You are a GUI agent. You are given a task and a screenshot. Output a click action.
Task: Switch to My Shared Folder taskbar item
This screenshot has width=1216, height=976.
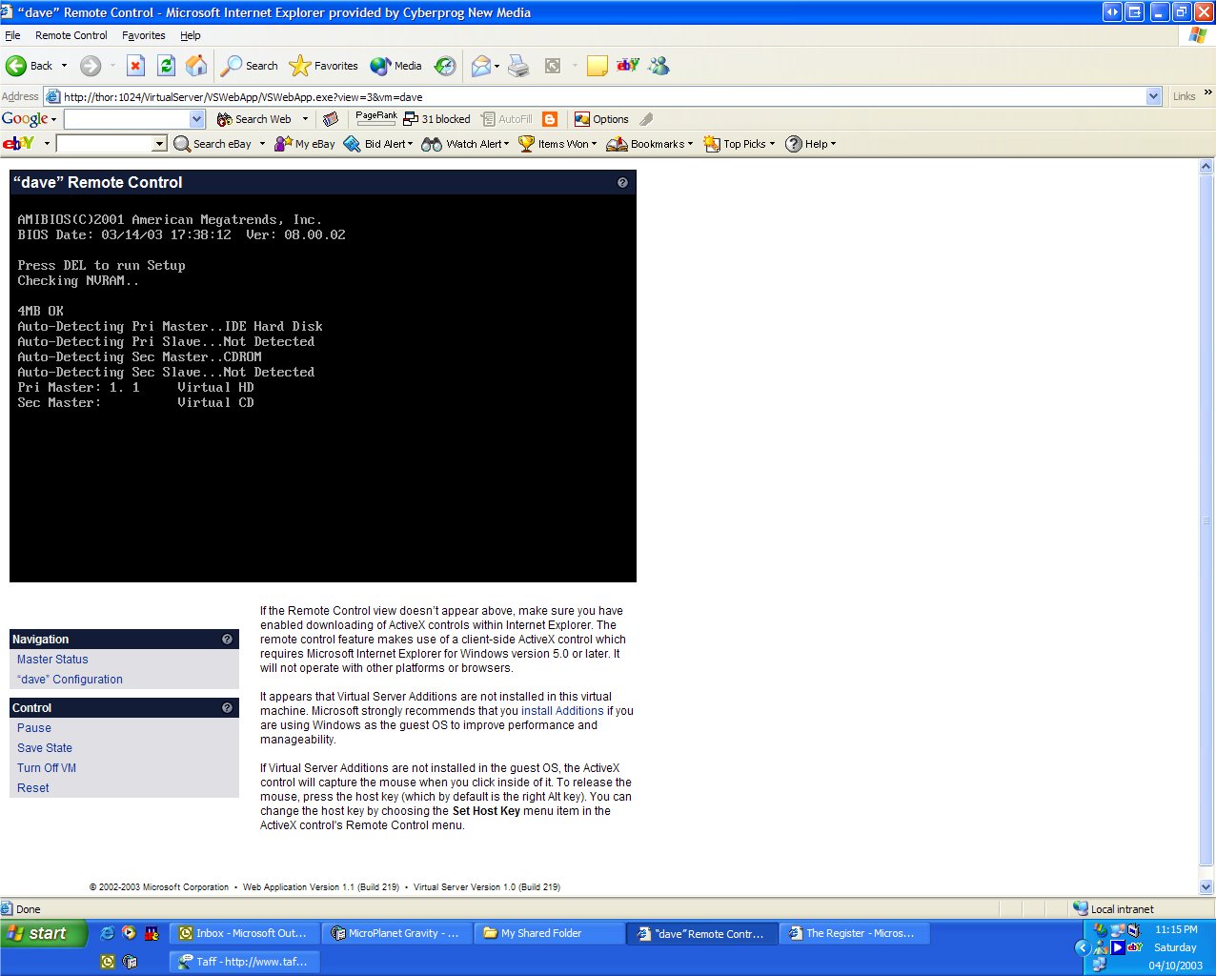click(550, 933)
